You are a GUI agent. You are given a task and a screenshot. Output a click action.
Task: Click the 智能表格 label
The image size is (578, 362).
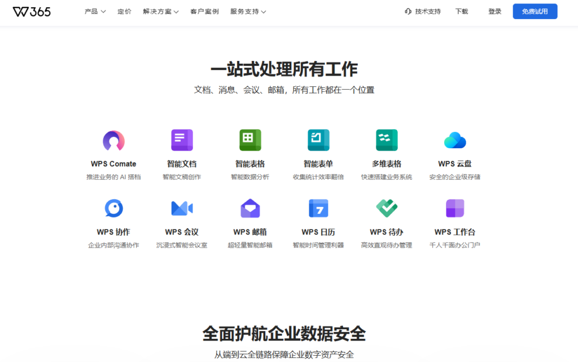(250, 164)
